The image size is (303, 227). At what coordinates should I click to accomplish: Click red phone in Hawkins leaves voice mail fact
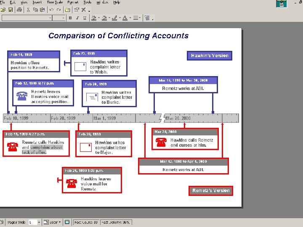(72, 183)
